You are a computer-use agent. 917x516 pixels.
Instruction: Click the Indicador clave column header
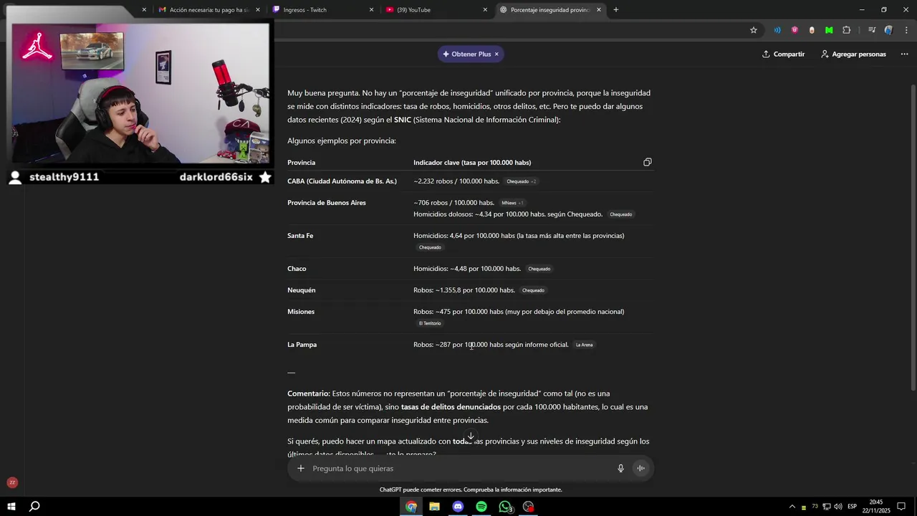[x=472, y=163]
